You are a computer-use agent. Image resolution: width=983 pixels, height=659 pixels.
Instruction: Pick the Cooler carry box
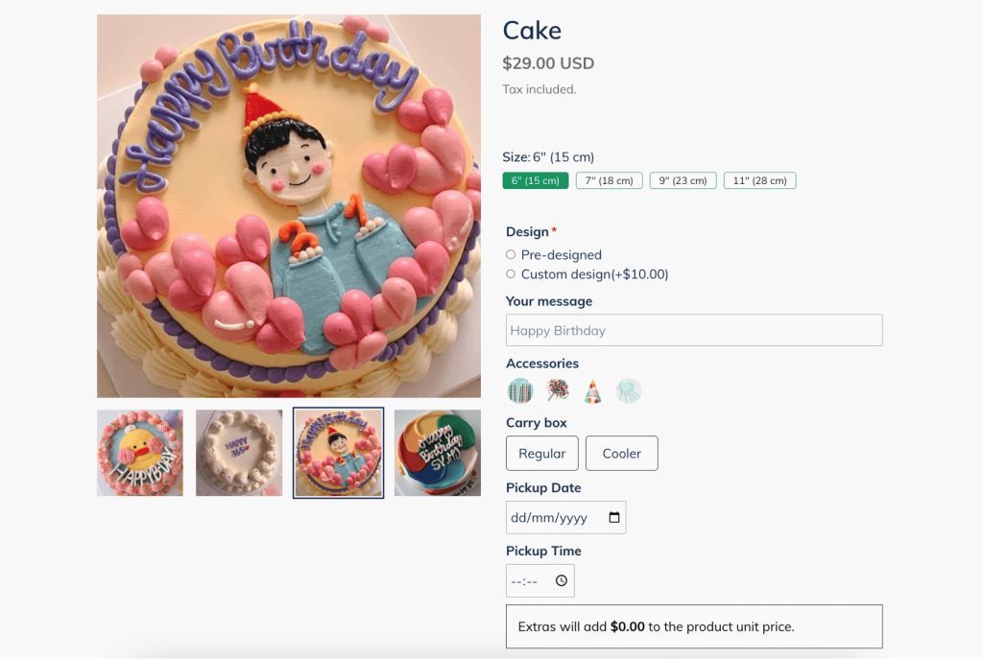pyautogui.click(x=622, y=454)
